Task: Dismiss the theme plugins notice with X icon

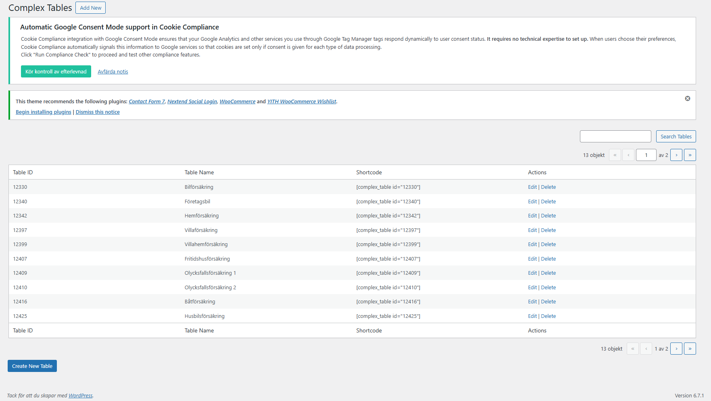Action: click(687, 98)
